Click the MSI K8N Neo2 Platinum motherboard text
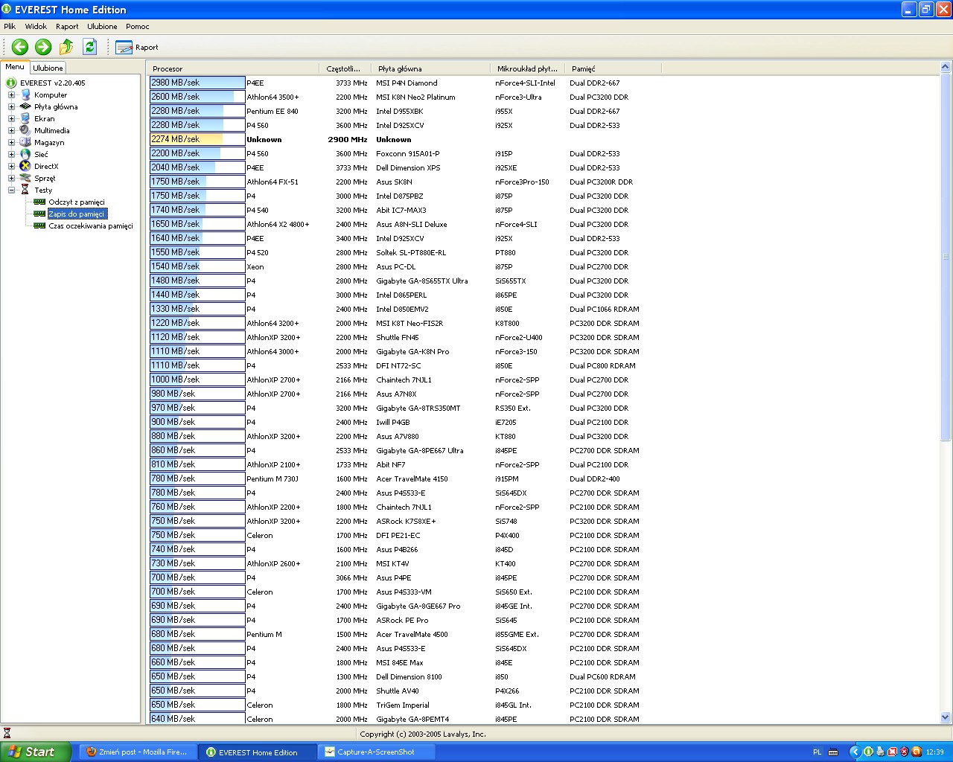The image size is (953, 762). tap(415, 97)
